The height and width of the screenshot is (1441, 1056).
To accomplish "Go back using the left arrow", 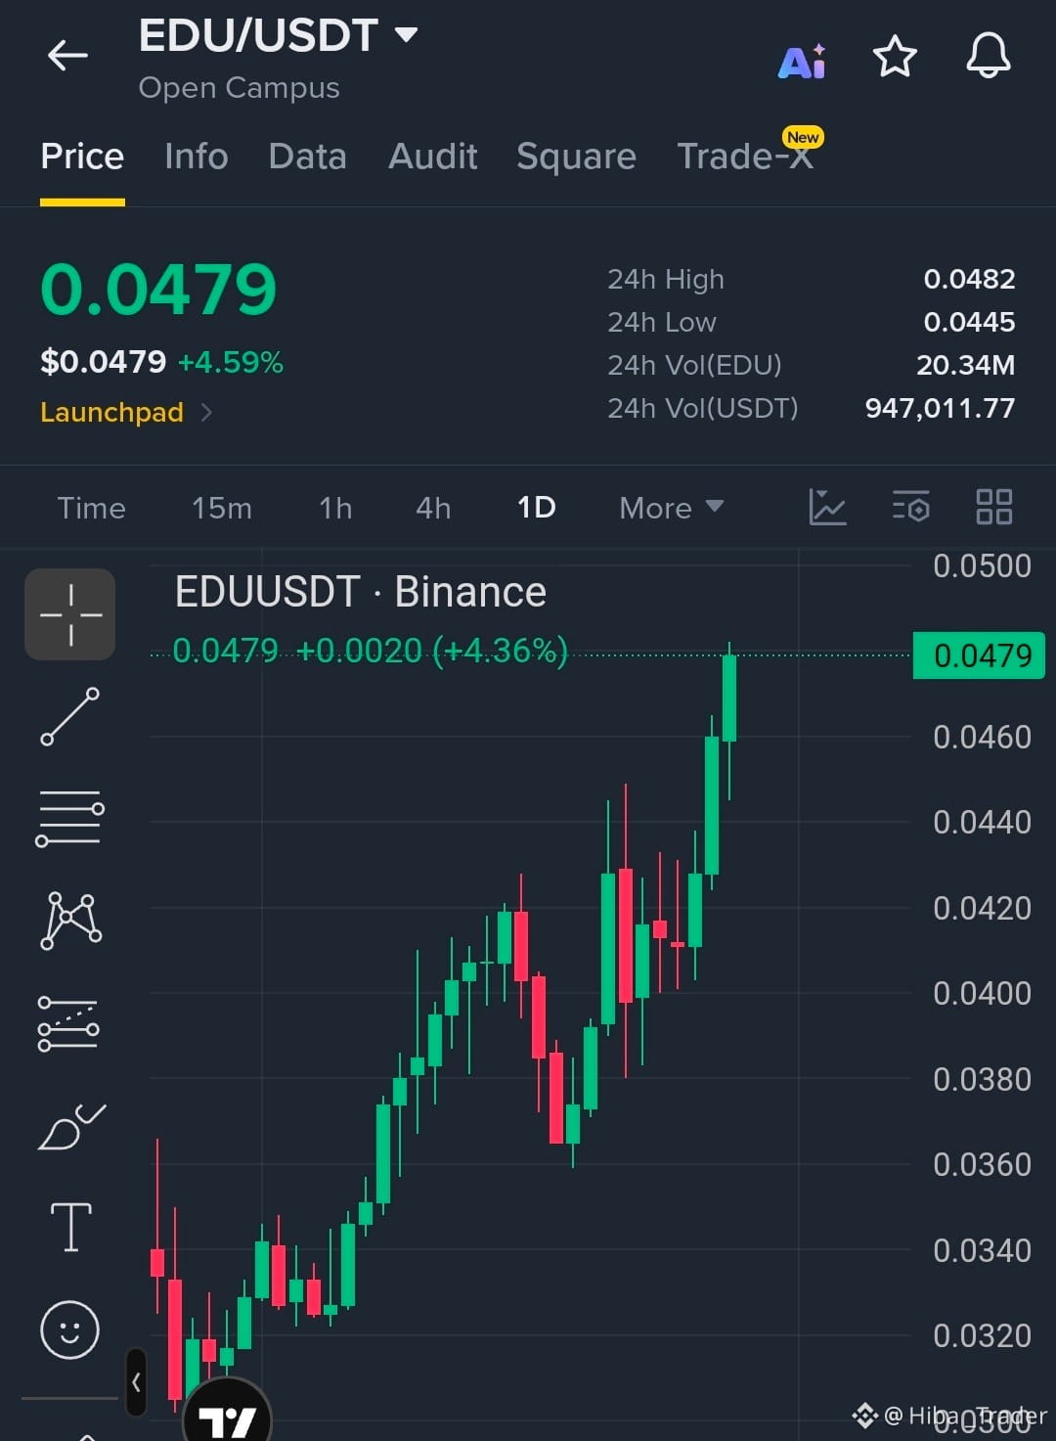I will 67,55.
